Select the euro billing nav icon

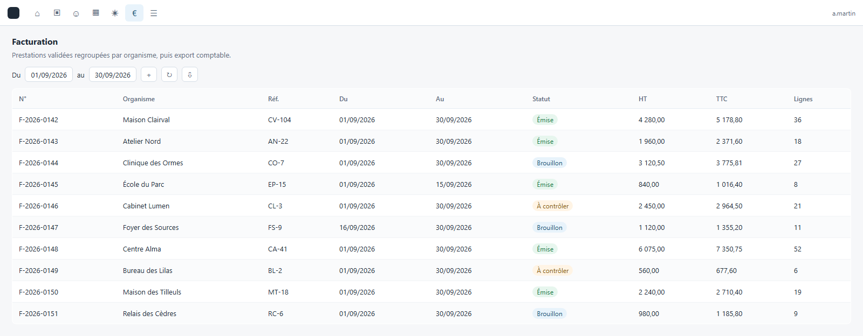coord(134,13)
